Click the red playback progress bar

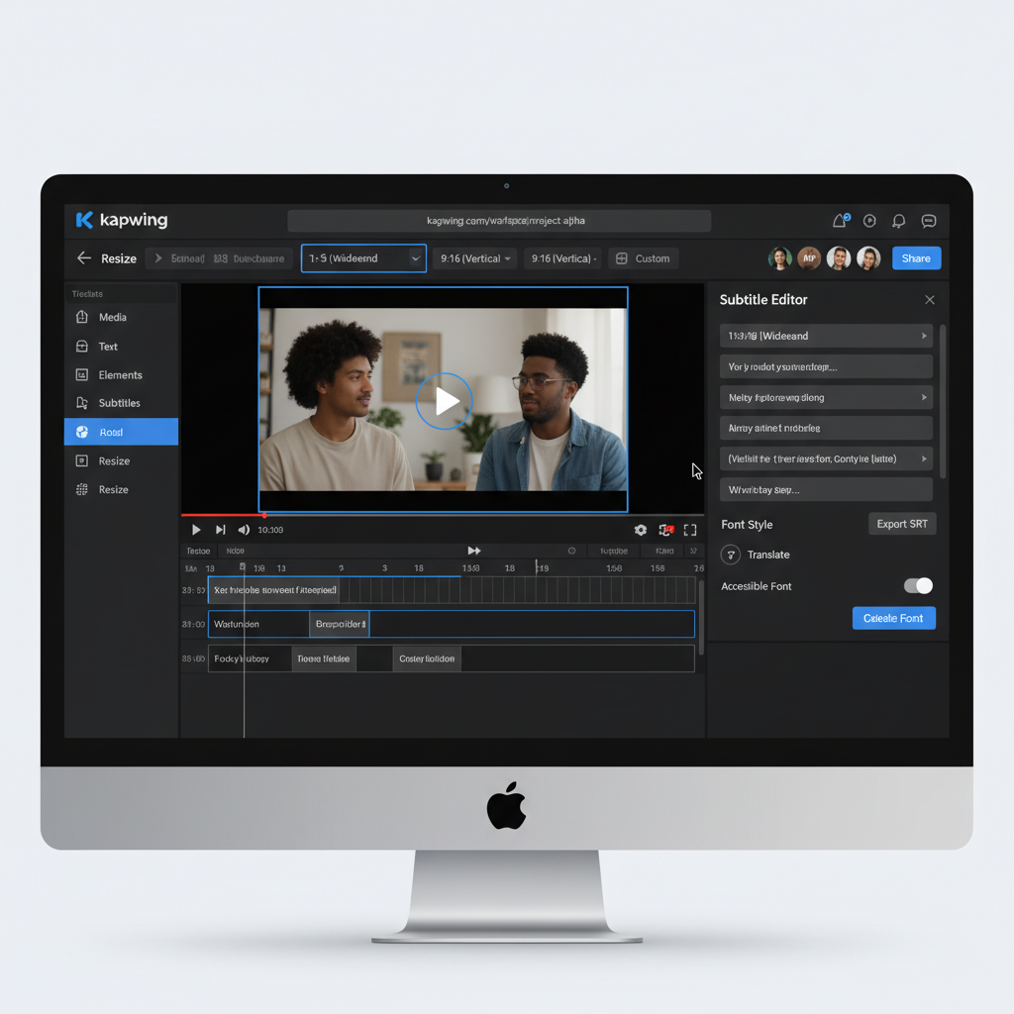pos(223,515)
